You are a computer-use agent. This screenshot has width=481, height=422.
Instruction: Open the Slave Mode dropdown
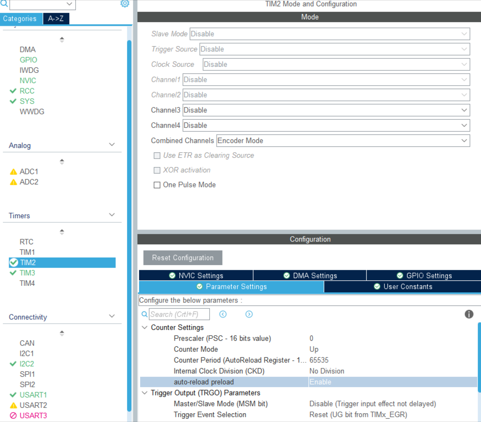pos(330,34)
